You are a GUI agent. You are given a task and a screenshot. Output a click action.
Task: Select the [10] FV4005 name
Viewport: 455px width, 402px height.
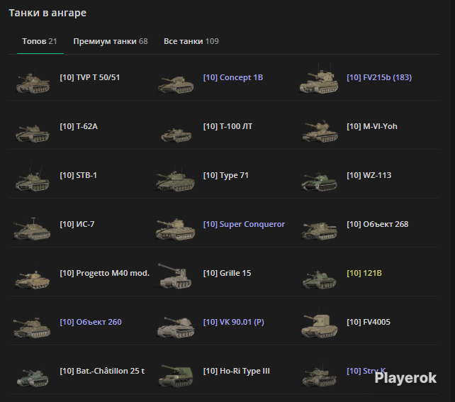point(369,322)
